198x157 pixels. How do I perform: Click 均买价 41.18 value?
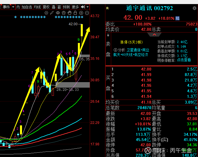click(146, 102)
